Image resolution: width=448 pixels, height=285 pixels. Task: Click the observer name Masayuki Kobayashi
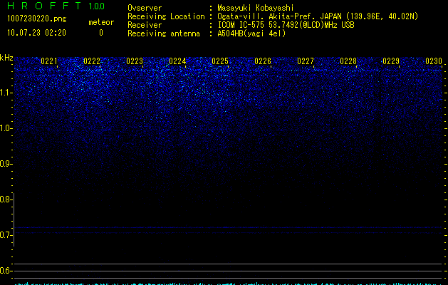tap(256, 8)
